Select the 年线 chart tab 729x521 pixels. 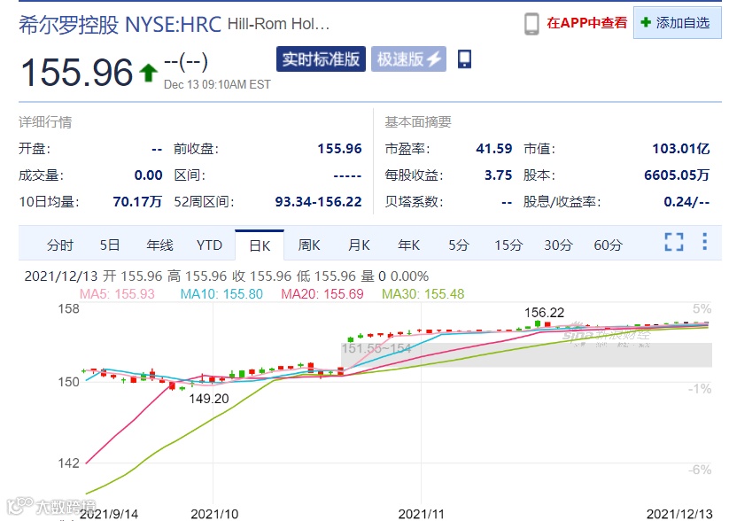click(x=159, y=245)
